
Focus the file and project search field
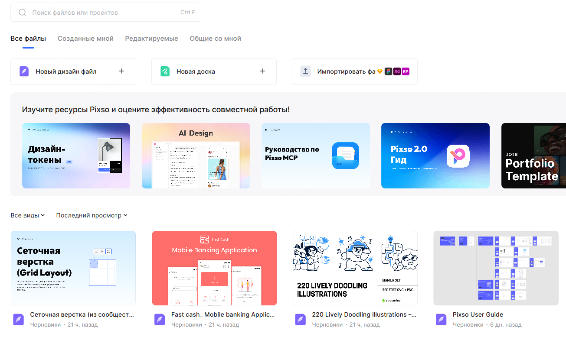tap(104, 13)
